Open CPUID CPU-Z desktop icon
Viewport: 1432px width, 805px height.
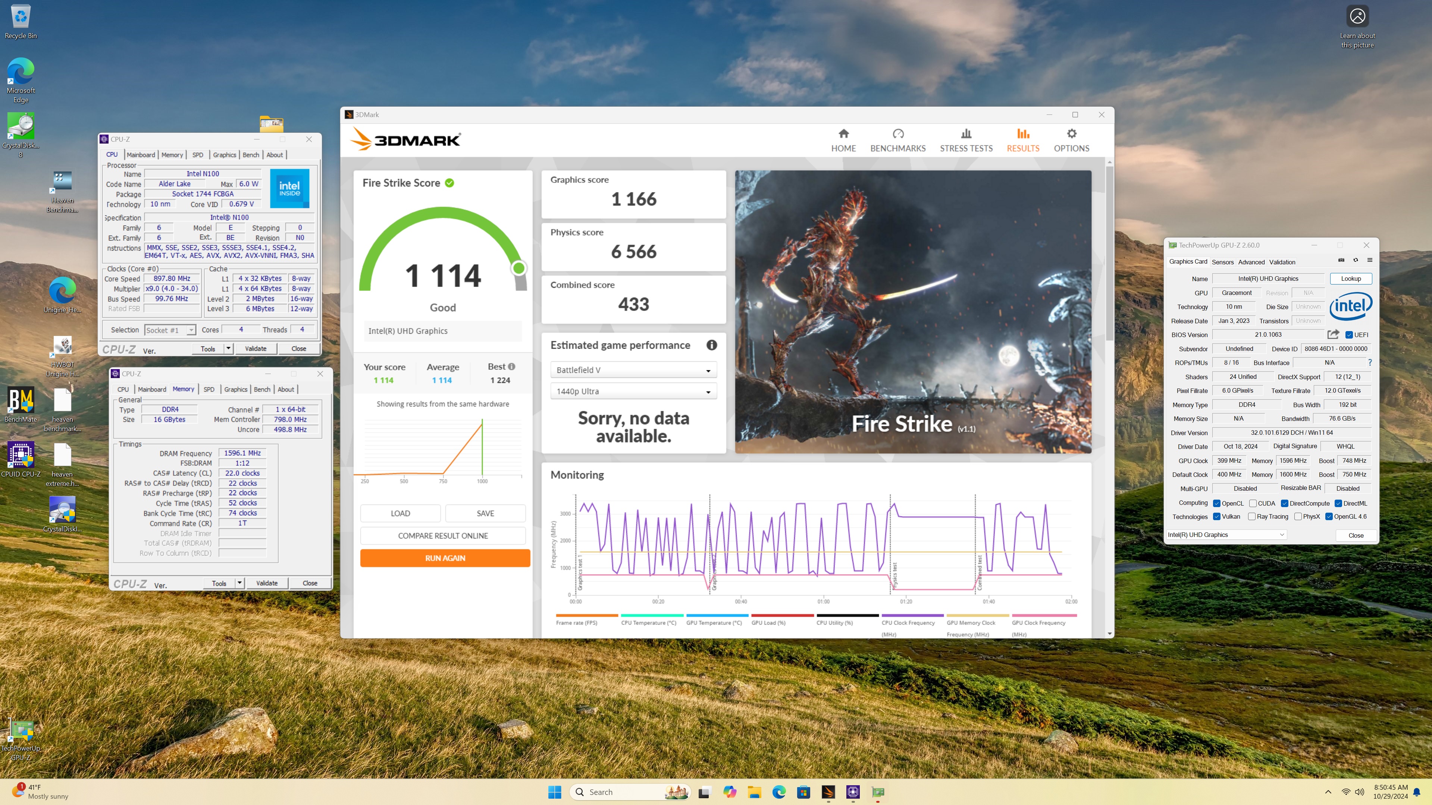pos(21,459)
